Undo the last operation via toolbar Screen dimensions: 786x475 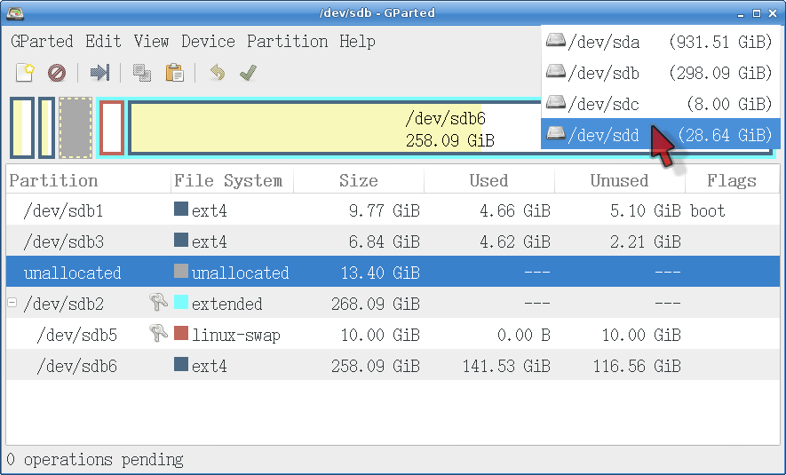click(217, 72)
